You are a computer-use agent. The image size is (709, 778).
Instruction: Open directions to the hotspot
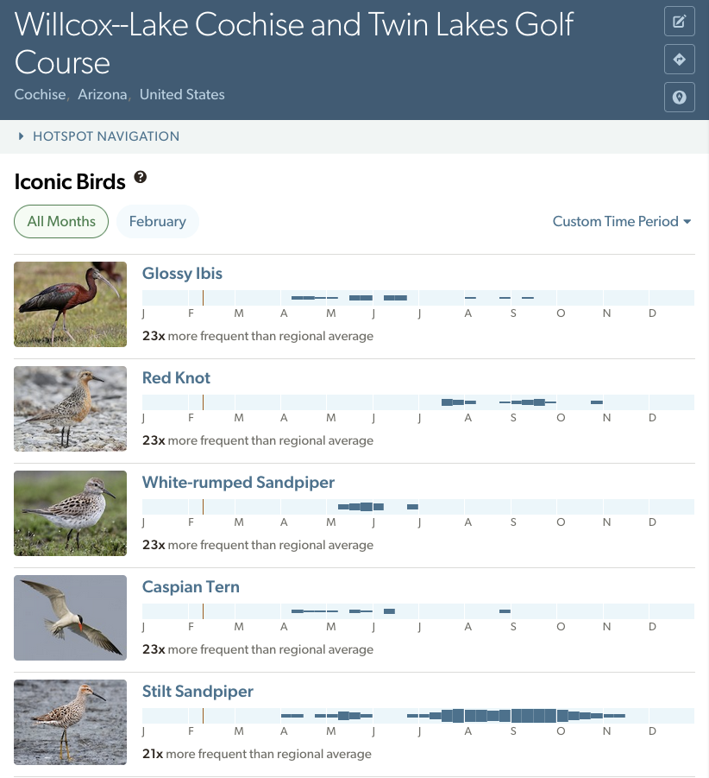[x=680, y=59]
